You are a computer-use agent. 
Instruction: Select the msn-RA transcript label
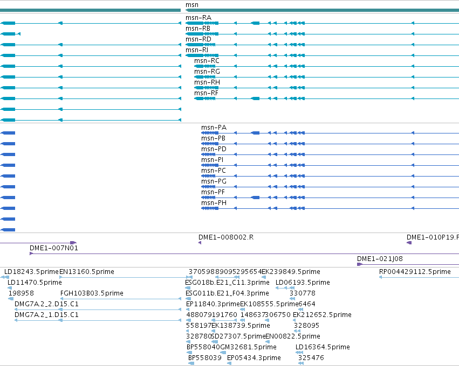(x=198, y=18)
